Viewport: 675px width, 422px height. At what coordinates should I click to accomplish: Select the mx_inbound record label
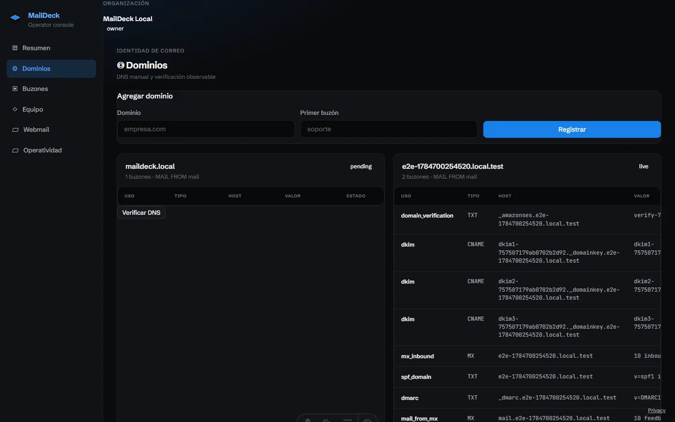point(417,356)
